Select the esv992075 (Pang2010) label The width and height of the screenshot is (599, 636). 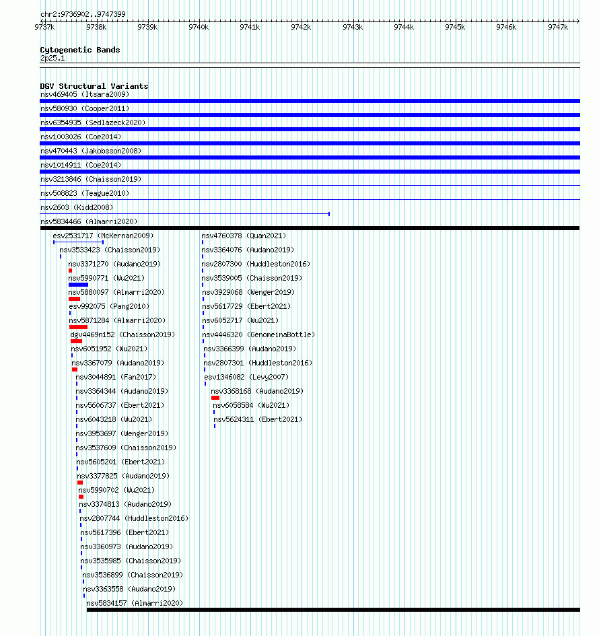(109, 307)
